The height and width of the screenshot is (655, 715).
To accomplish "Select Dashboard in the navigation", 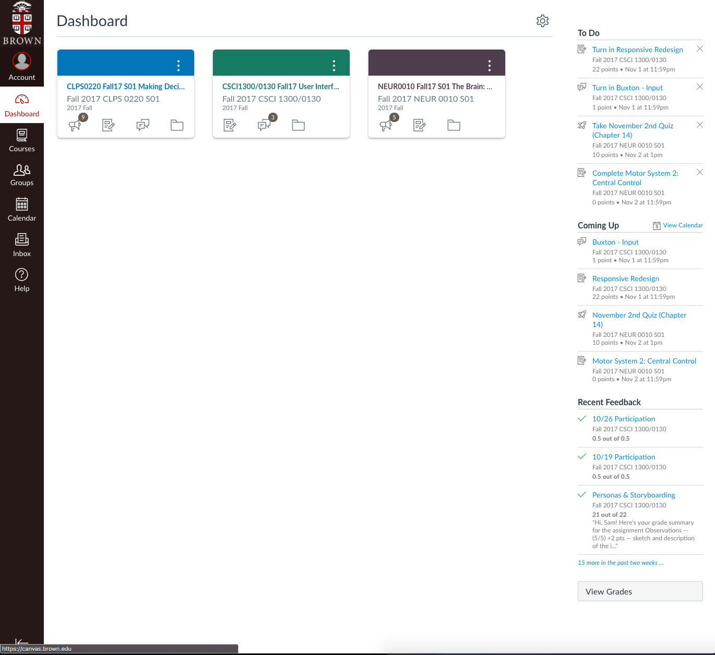I will (x=21, y=104).
